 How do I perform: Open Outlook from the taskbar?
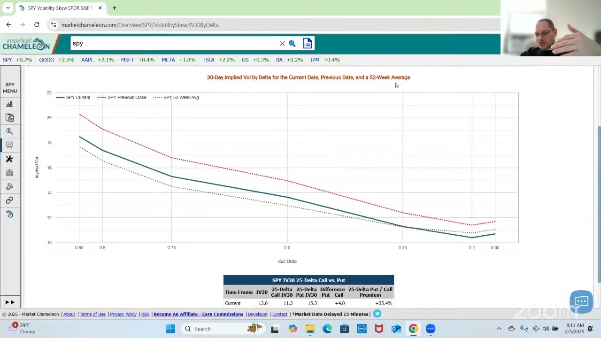point(396,329)
